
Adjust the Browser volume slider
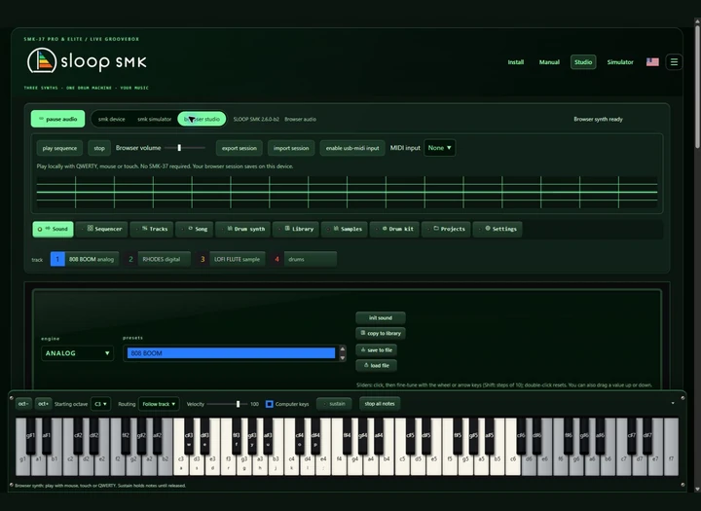click(185, 148)
